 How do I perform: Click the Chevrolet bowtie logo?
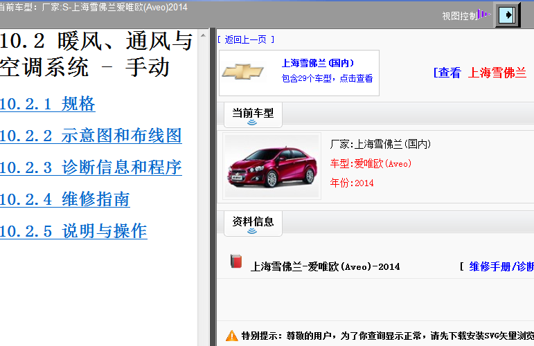tap(242, 71)
